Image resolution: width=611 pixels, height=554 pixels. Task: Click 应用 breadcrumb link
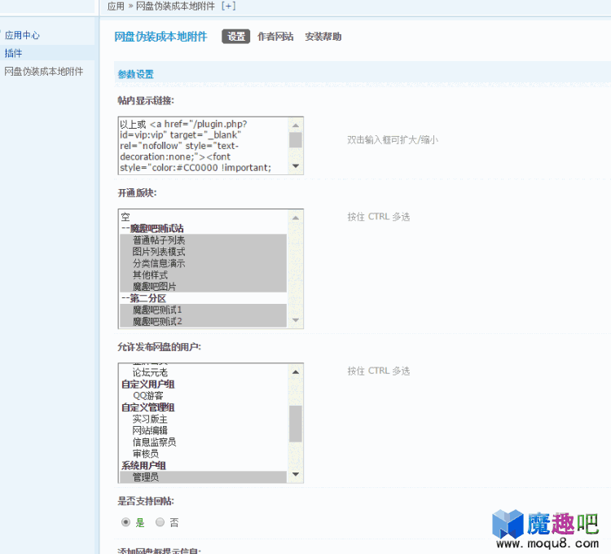pyautogui.click(x=116, y=6)
